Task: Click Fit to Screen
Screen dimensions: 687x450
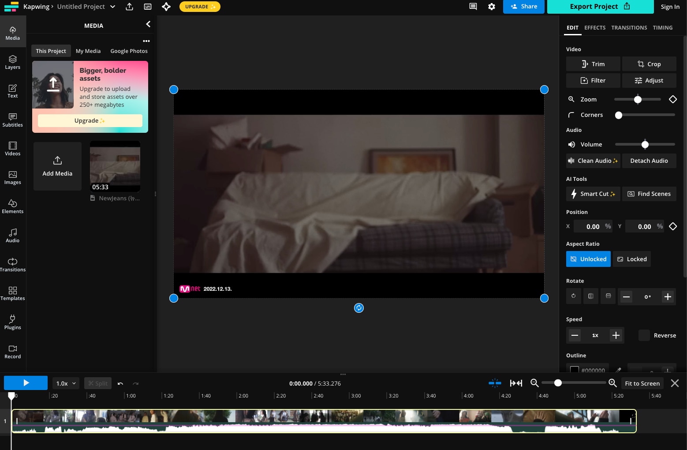Action: [x=642, y=383]
